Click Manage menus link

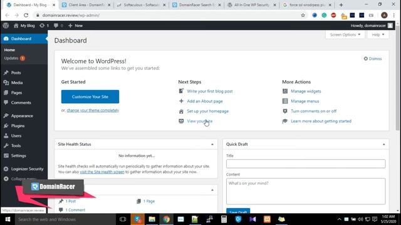pyautogui.click(x=305, y=101)
